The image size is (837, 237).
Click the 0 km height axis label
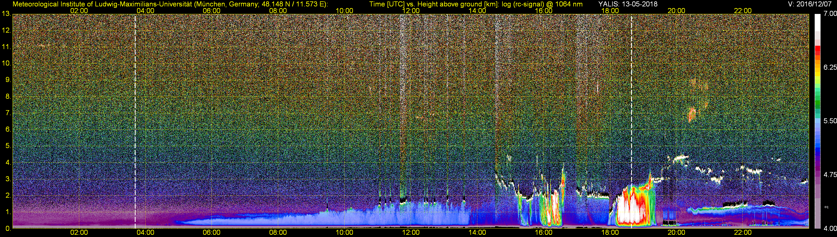pos(8,229)
